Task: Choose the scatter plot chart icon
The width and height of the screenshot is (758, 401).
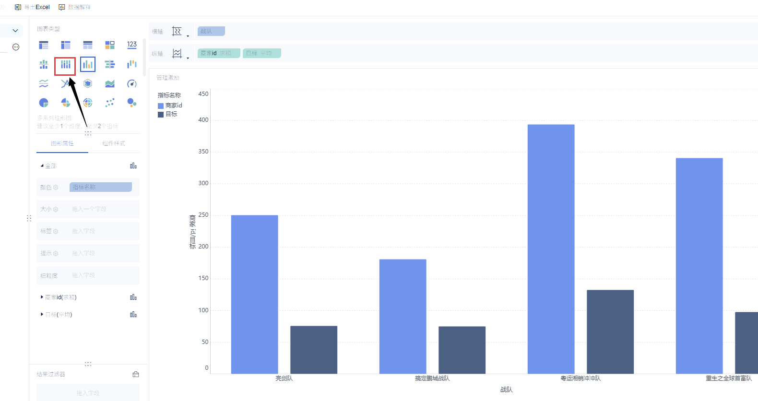Action: point(110,103)
